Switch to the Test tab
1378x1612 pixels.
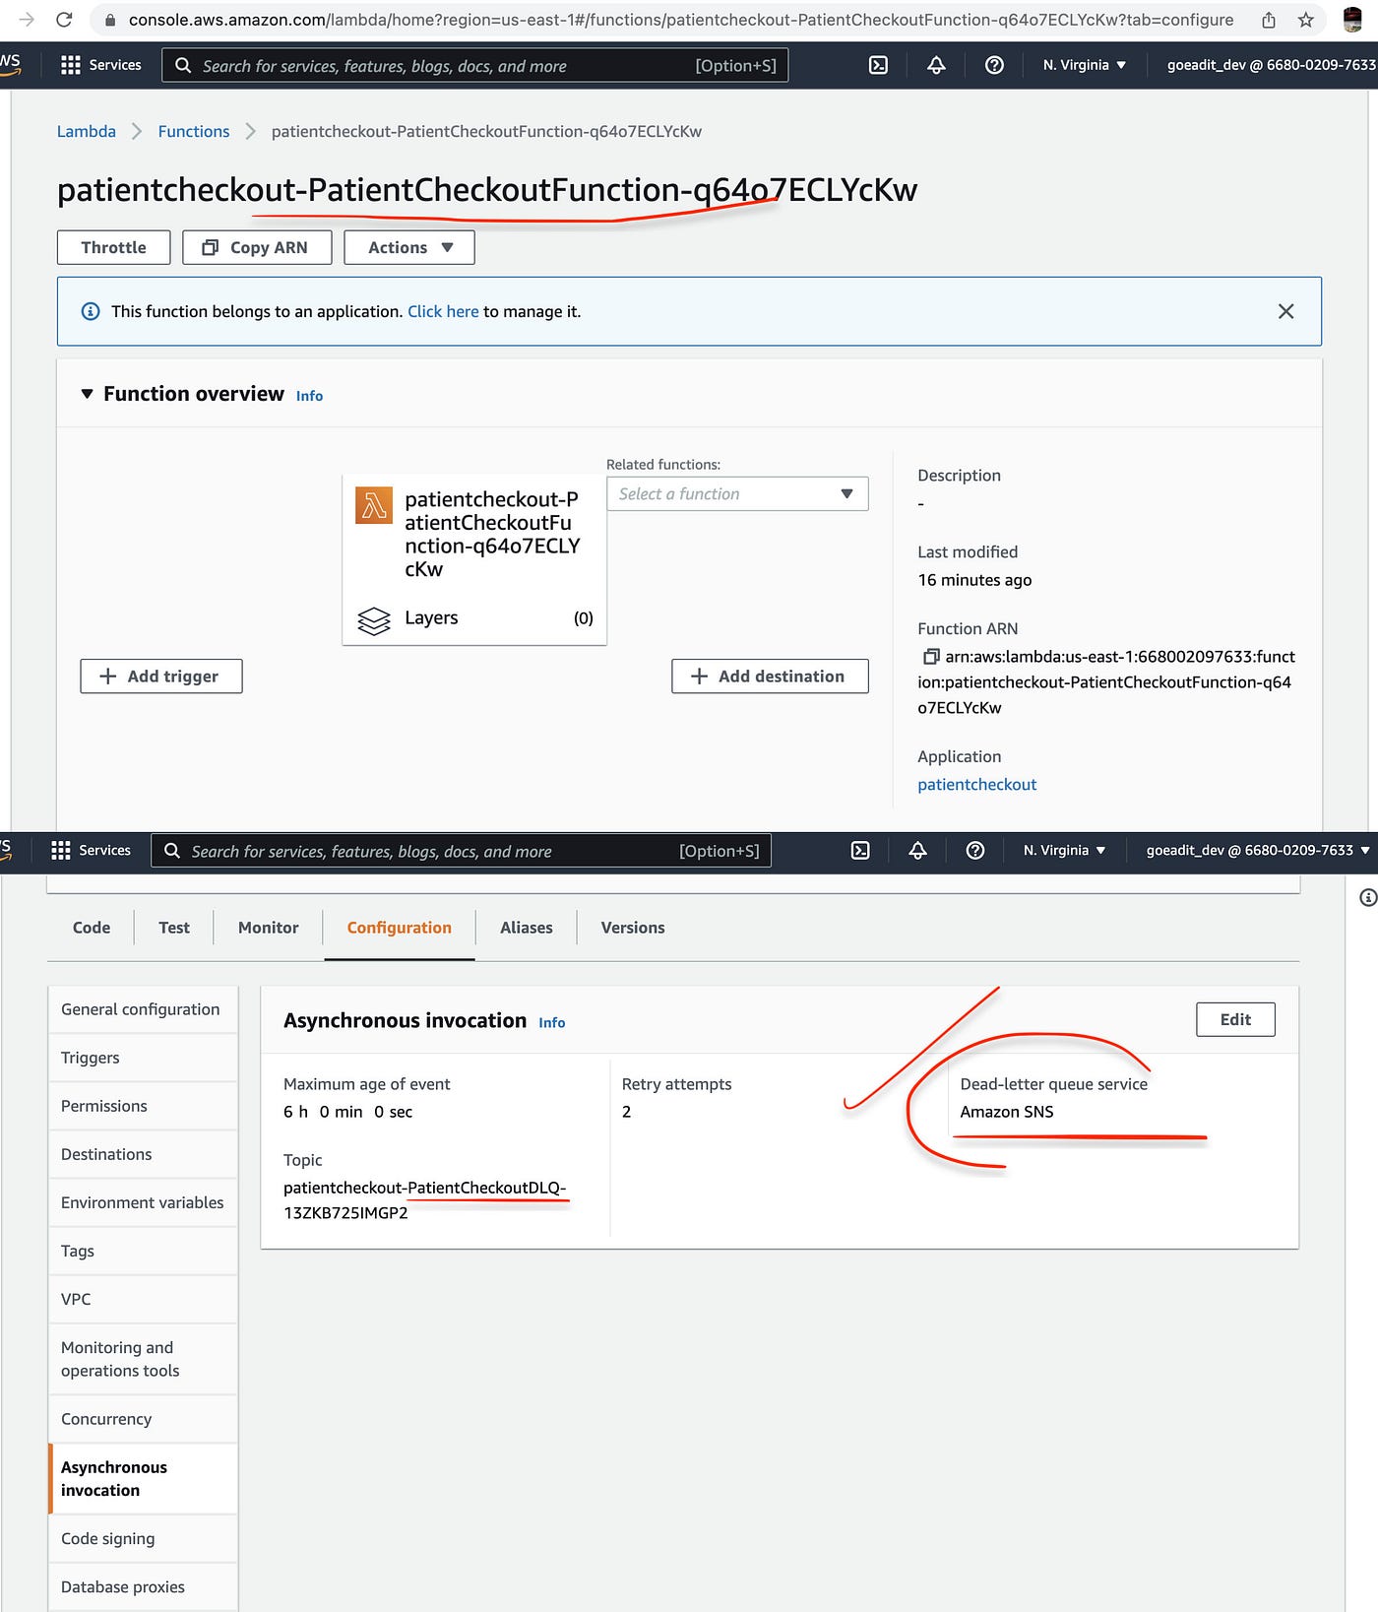pyautogui.click(x=174, y=928)
